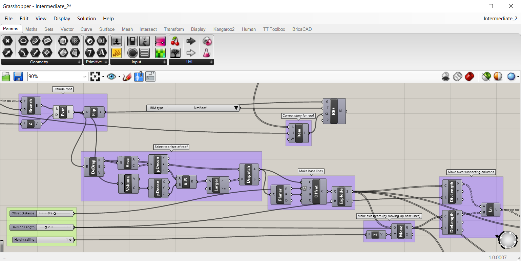This screenshot has width=521, height=261.
Task: Click the Extrude roof group label
Action: [x=63, y=89]
